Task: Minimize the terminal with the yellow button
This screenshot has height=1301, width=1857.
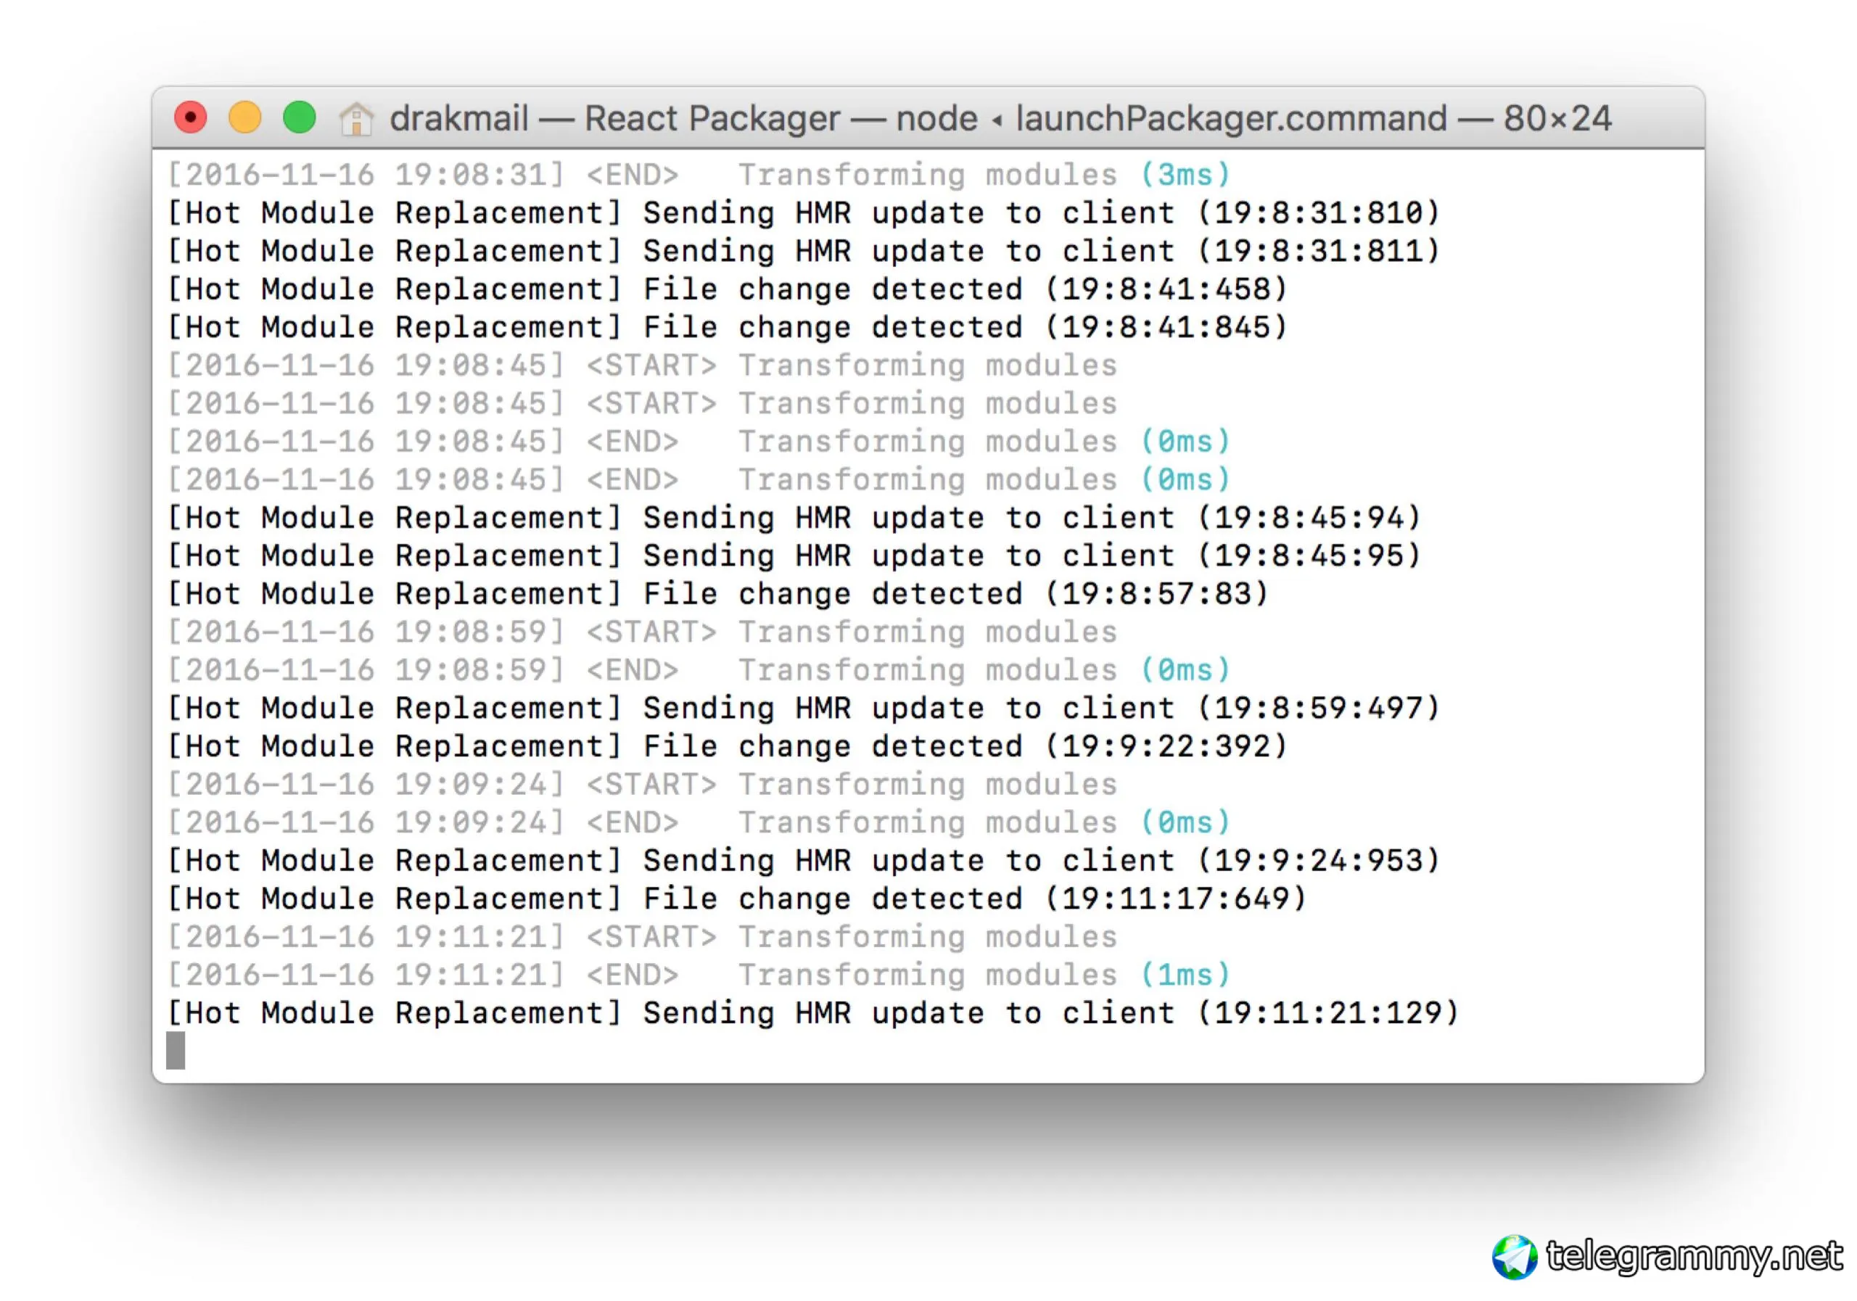Action: click(245, 118)
